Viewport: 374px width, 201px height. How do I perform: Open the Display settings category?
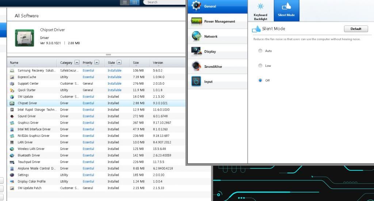218,51
